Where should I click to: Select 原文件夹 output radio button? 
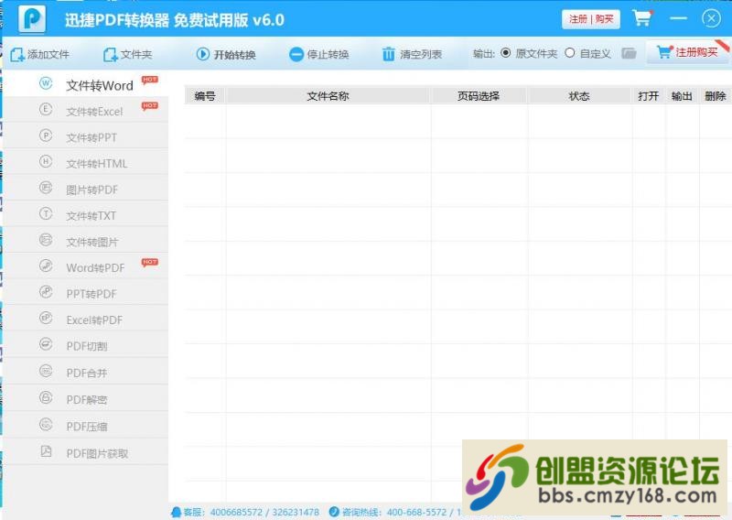pos(506,53)
